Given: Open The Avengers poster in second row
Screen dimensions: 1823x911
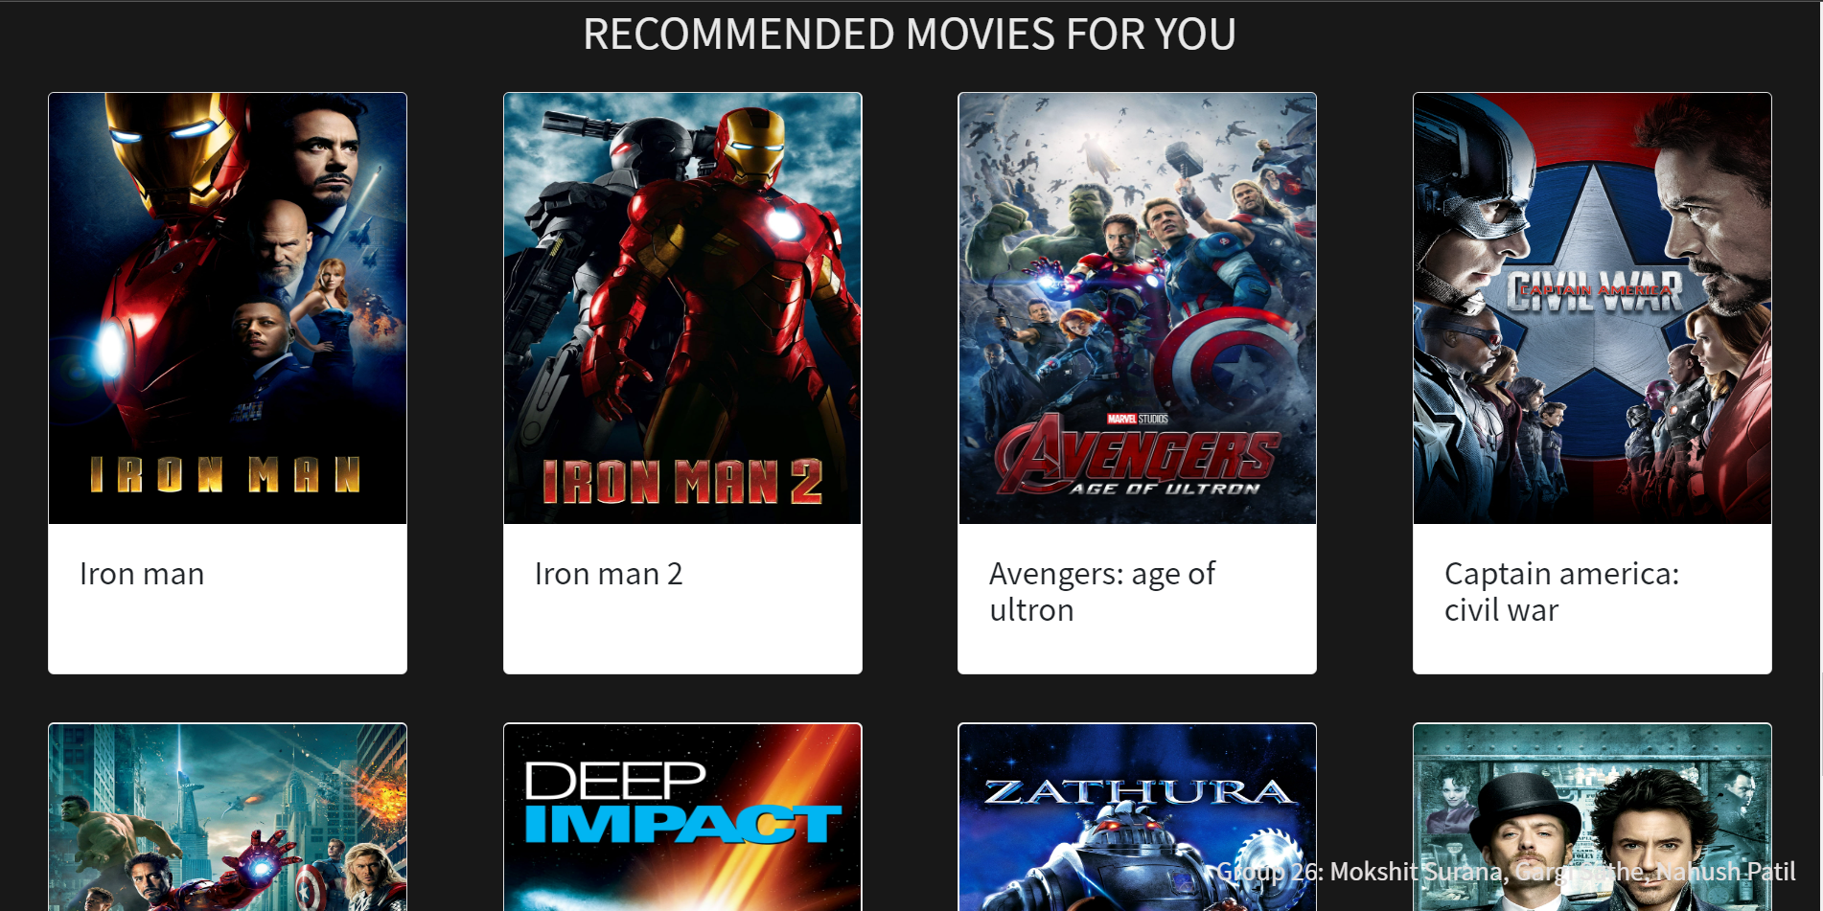Looking at the screenshot, I should coord(227,817).
